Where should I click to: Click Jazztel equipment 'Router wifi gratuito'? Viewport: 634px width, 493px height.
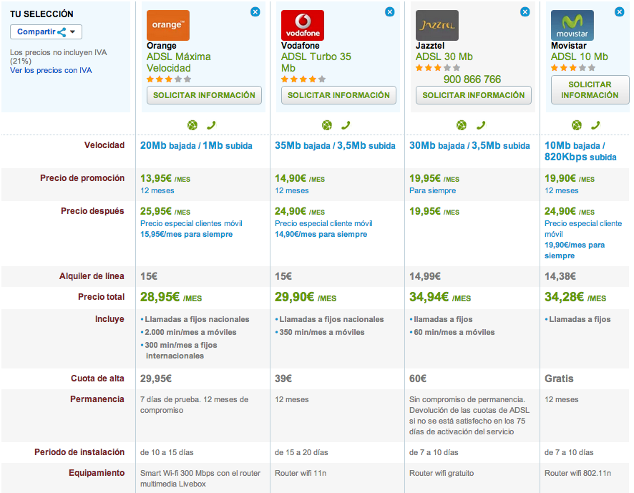442,473
